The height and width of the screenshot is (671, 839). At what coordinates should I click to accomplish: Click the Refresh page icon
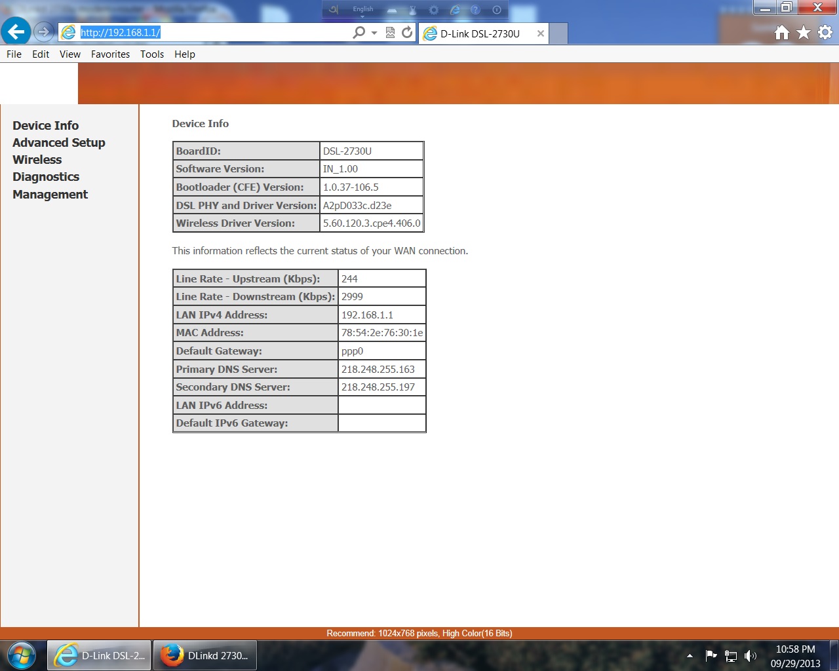point(407,32)
